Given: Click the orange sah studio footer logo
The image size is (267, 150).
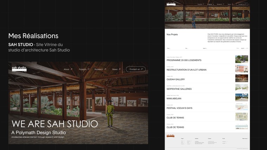Looking at the screenshot, I should 170,135.
